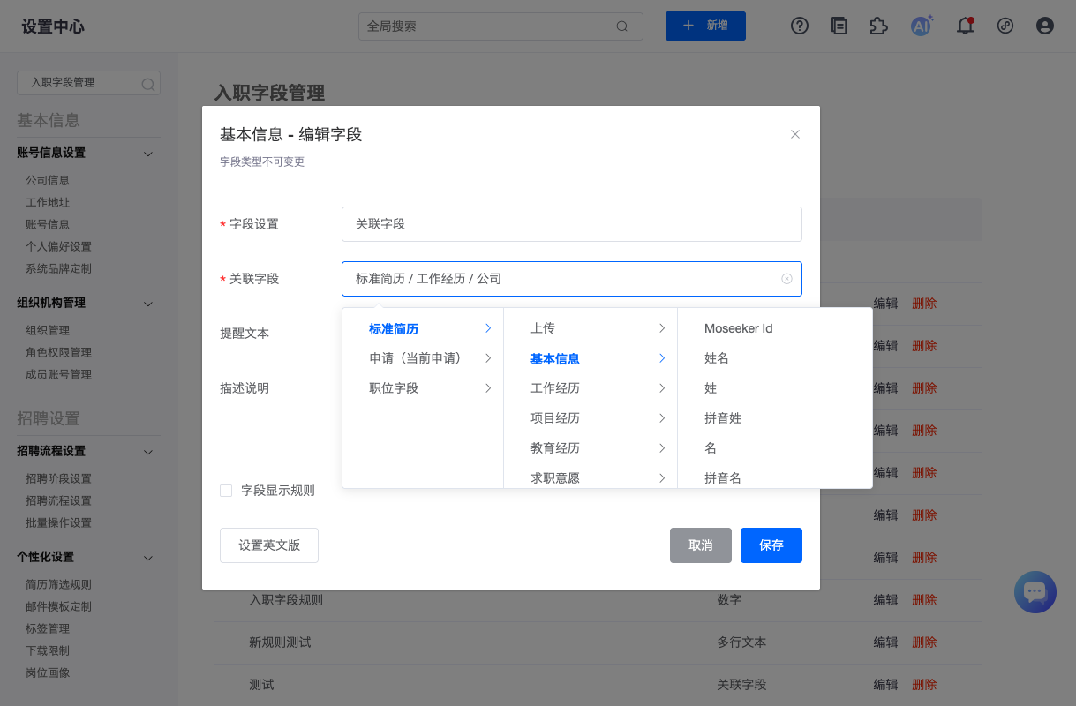Viewport: 1076px width, 706px height.
Task: Click the 保存 button
Action: (771, 545)
